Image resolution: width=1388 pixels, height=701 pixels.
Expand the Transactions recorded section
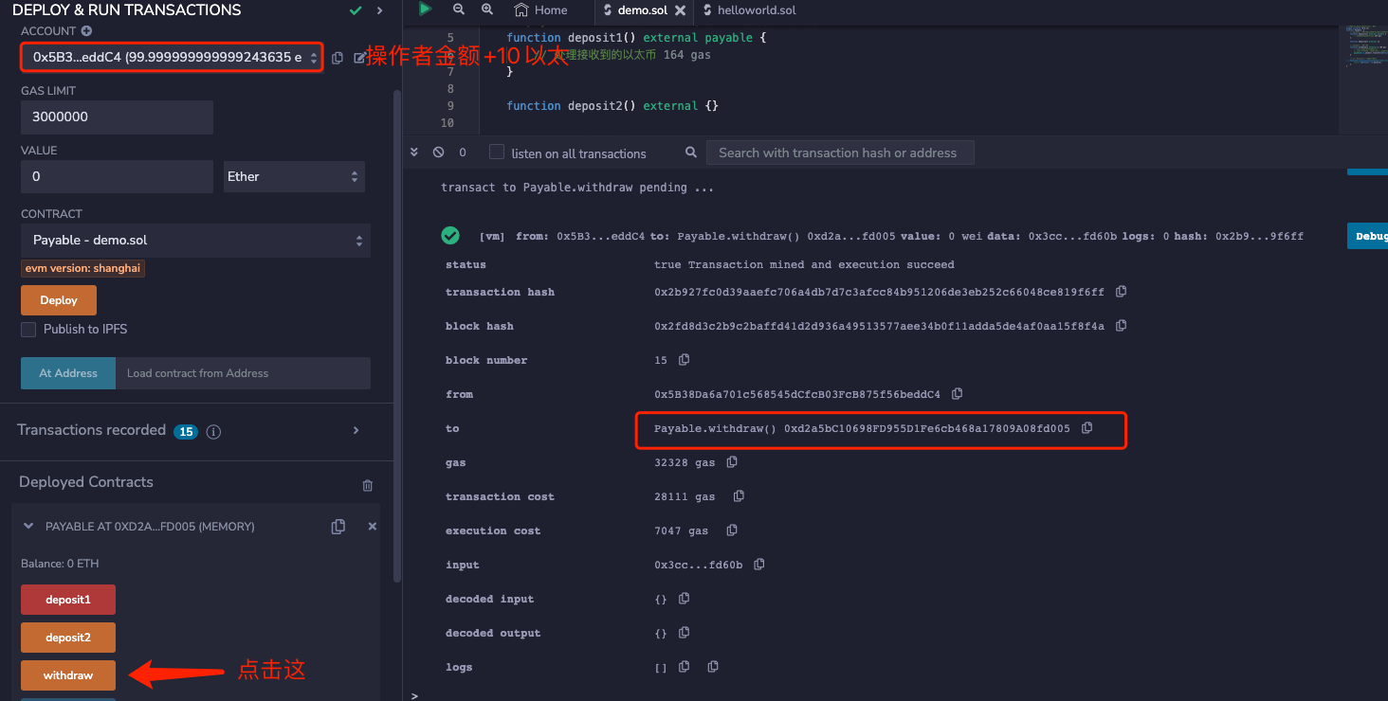click(356, 430)
